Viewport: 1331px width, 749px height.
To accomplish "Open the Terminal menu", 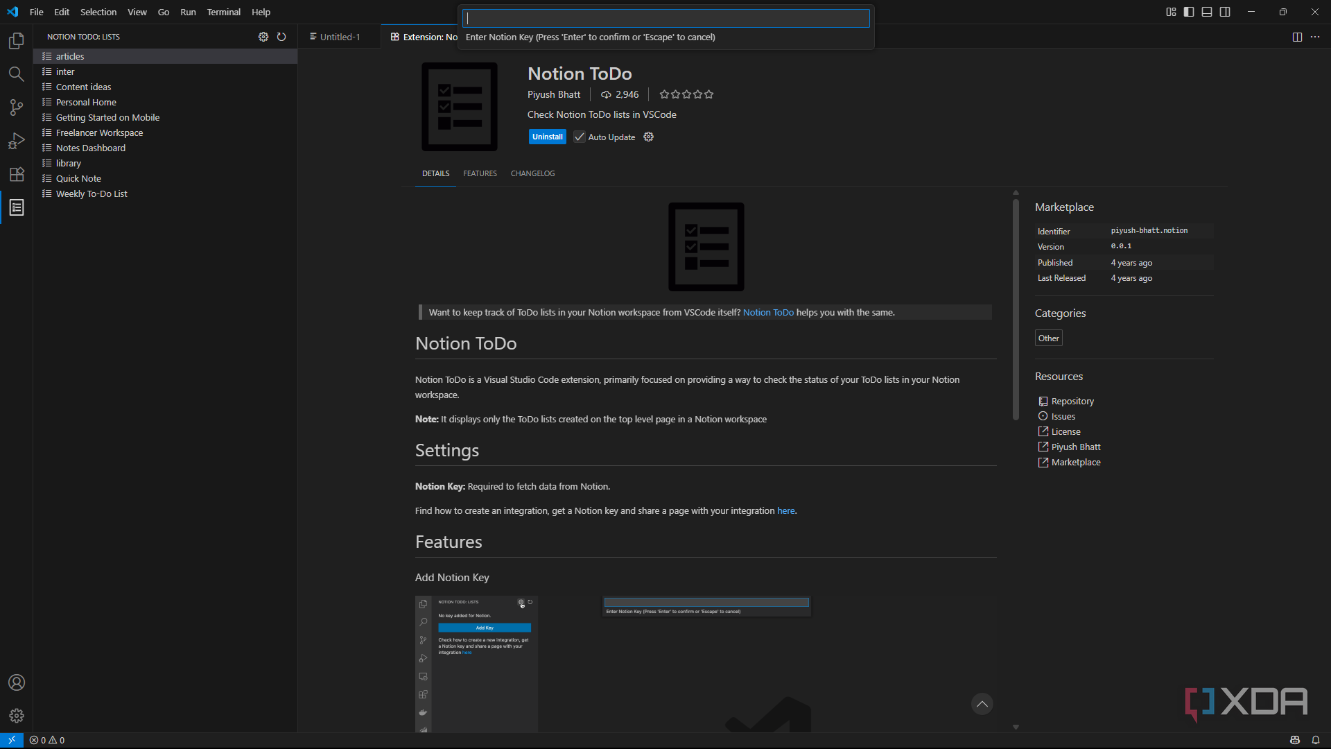I will tap(223, 12).
